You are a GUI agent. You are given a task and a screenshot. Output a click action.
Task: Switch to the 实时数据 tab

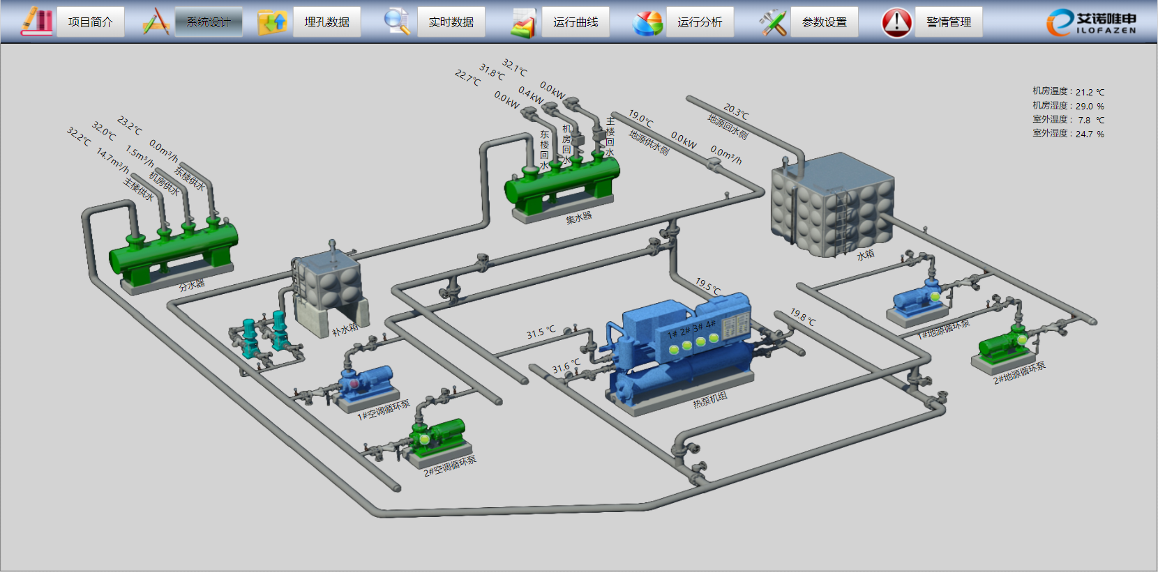(x=451, y=22)
